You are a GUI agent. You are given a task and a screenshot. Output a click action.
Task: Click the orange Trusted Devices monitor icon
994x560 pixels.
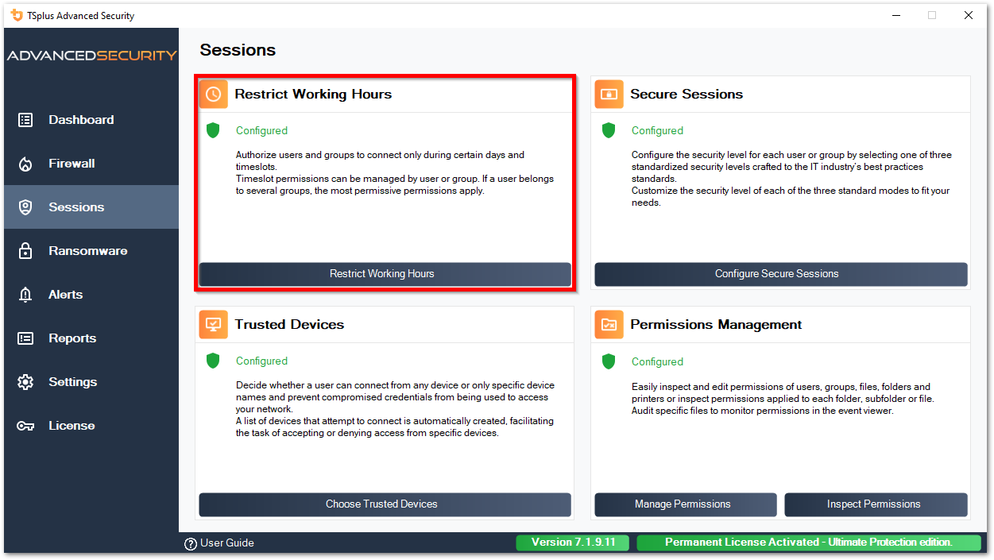coord(213,324)
